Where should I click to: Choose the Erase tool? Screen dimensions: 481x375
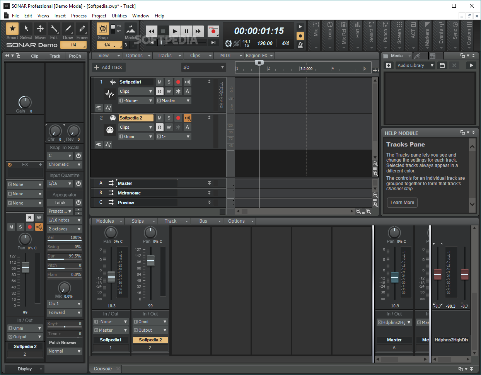[82, 29]
